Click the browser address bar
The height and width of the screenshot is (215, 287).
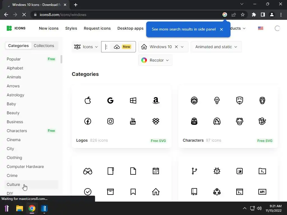[126, 15]
